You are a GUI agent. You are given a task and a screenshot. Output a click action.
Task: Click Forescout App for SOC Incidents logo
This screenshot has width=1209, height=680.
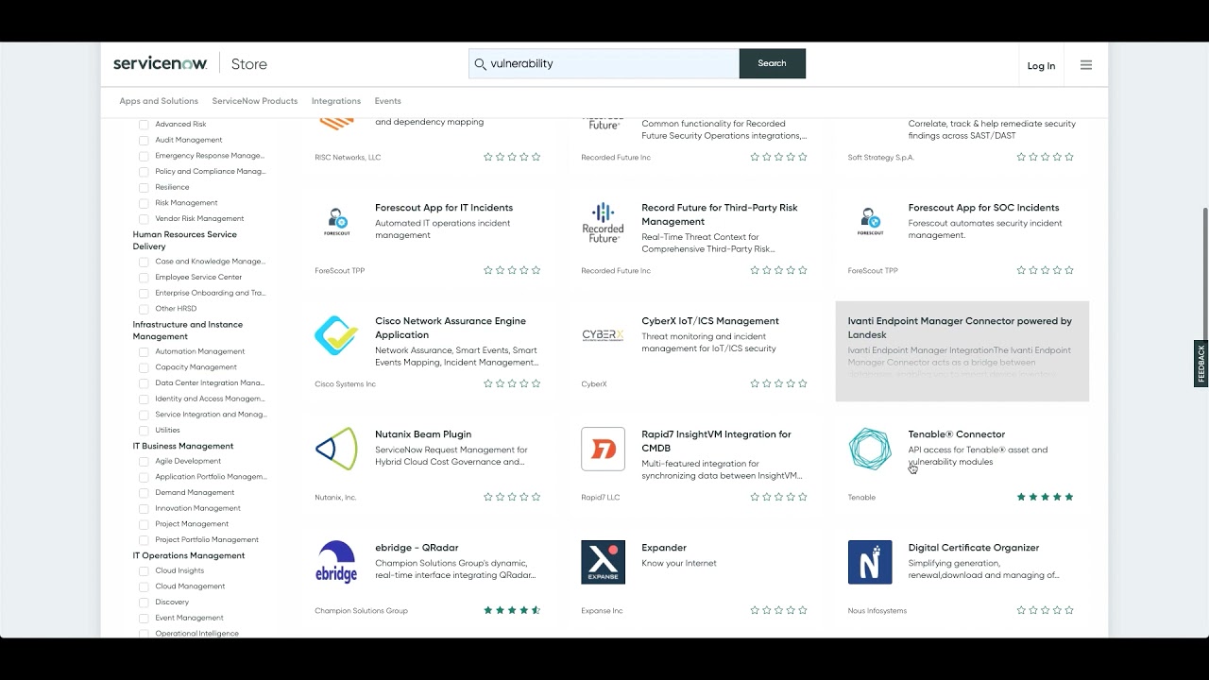(870, 222)
